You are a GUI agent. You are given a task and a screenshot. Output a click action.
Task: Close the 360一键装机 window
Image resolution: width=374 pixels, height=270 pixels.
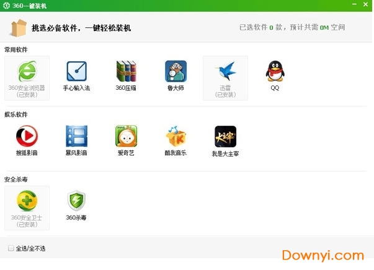365,4
